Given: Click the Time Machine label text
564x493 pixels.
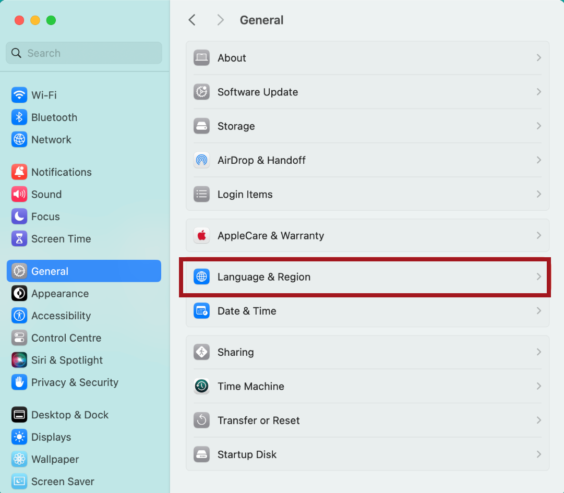Looking at the screenshot, I should [251, 386].
